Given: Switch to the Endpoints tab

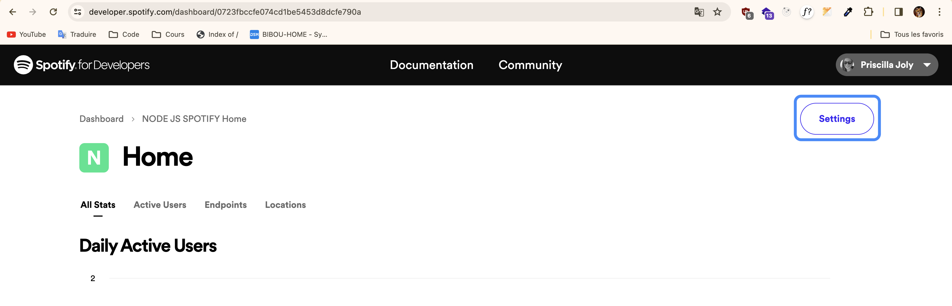Looking at the screenshot, I should coord(226,205).
